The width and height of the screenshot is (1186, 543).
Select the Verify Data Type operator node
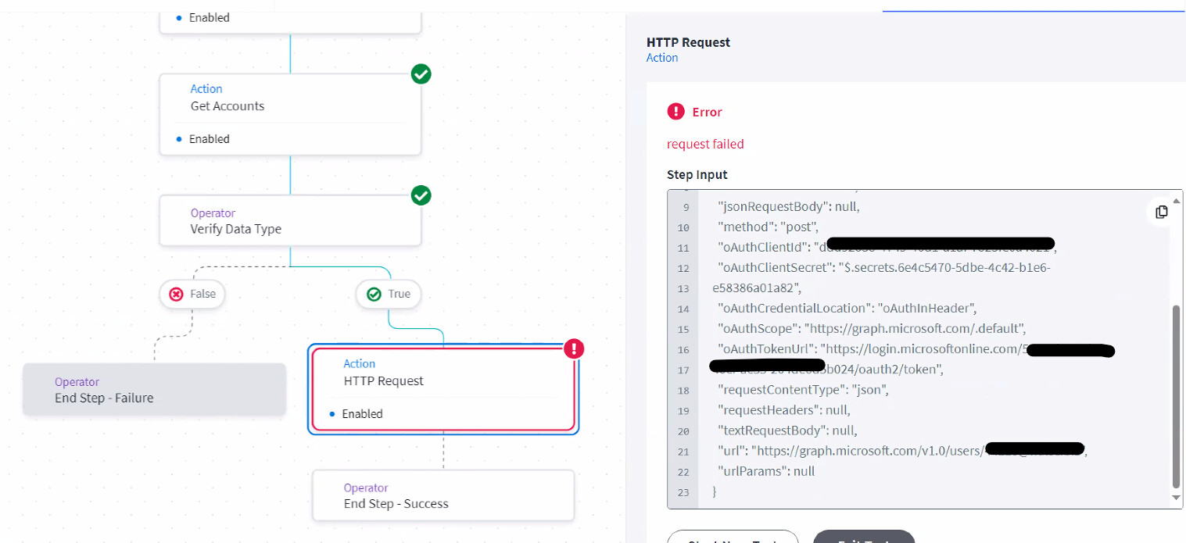pyautogui.click(x=290, y=221)
